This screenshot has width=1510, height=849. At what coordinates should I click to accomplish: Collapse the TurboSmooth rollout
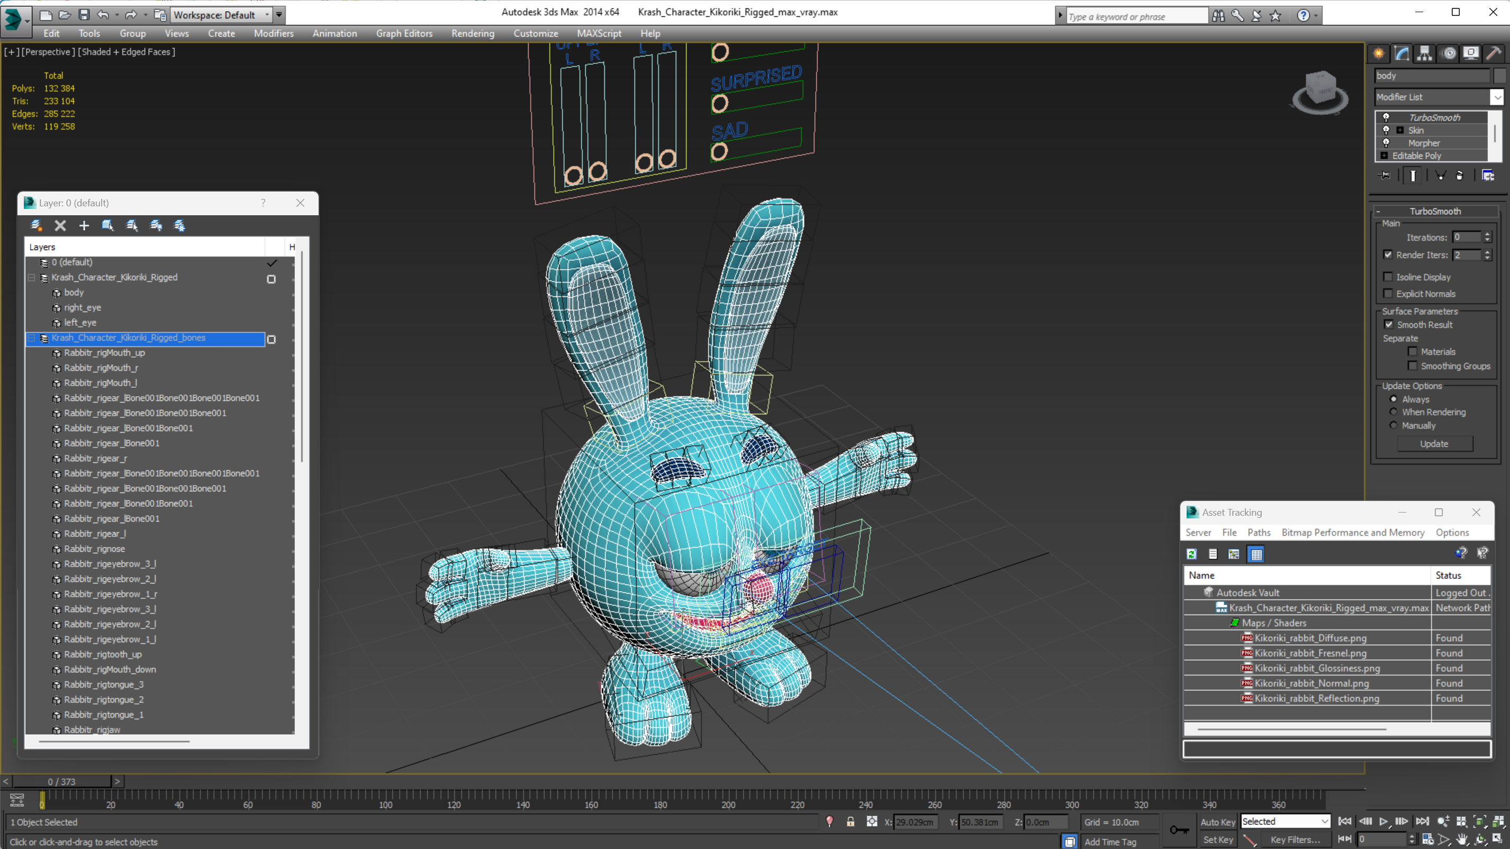[x=1378, y=211]
